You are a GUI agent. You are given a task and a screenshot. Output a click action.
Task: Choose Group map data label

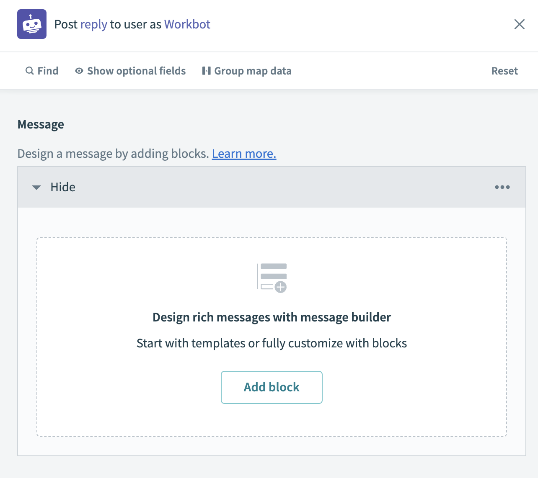tap(253, 71)
